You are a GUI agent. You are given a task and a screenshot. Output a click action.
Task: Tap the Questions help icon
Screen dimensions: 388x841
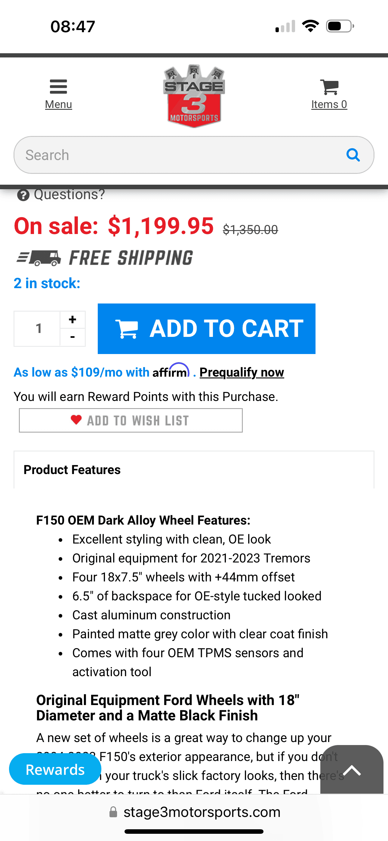23,195
